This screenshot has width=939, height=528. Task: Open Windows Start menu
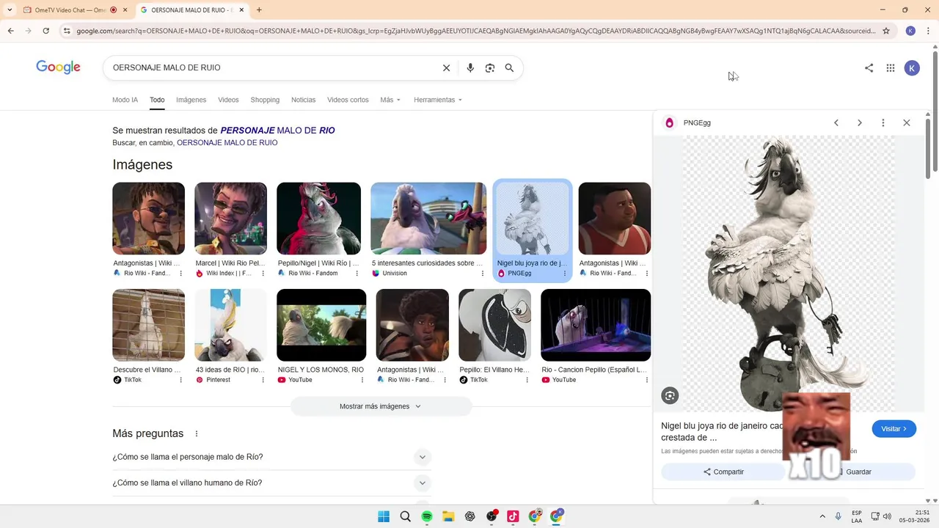(384, 516)
